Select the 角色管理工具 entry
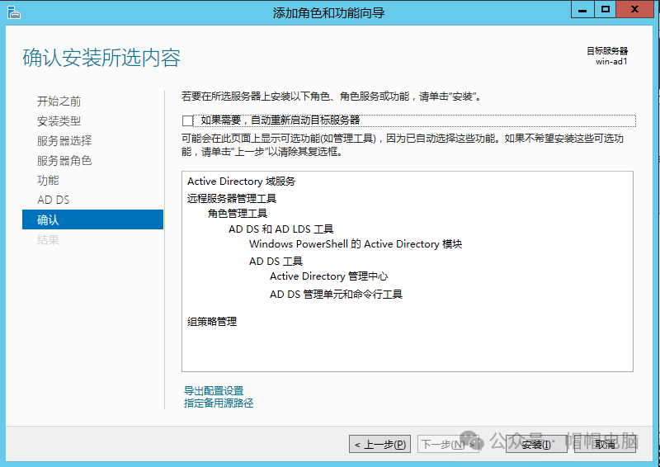The width and height of the screenshot is (660, 467). tap(238, 214)
